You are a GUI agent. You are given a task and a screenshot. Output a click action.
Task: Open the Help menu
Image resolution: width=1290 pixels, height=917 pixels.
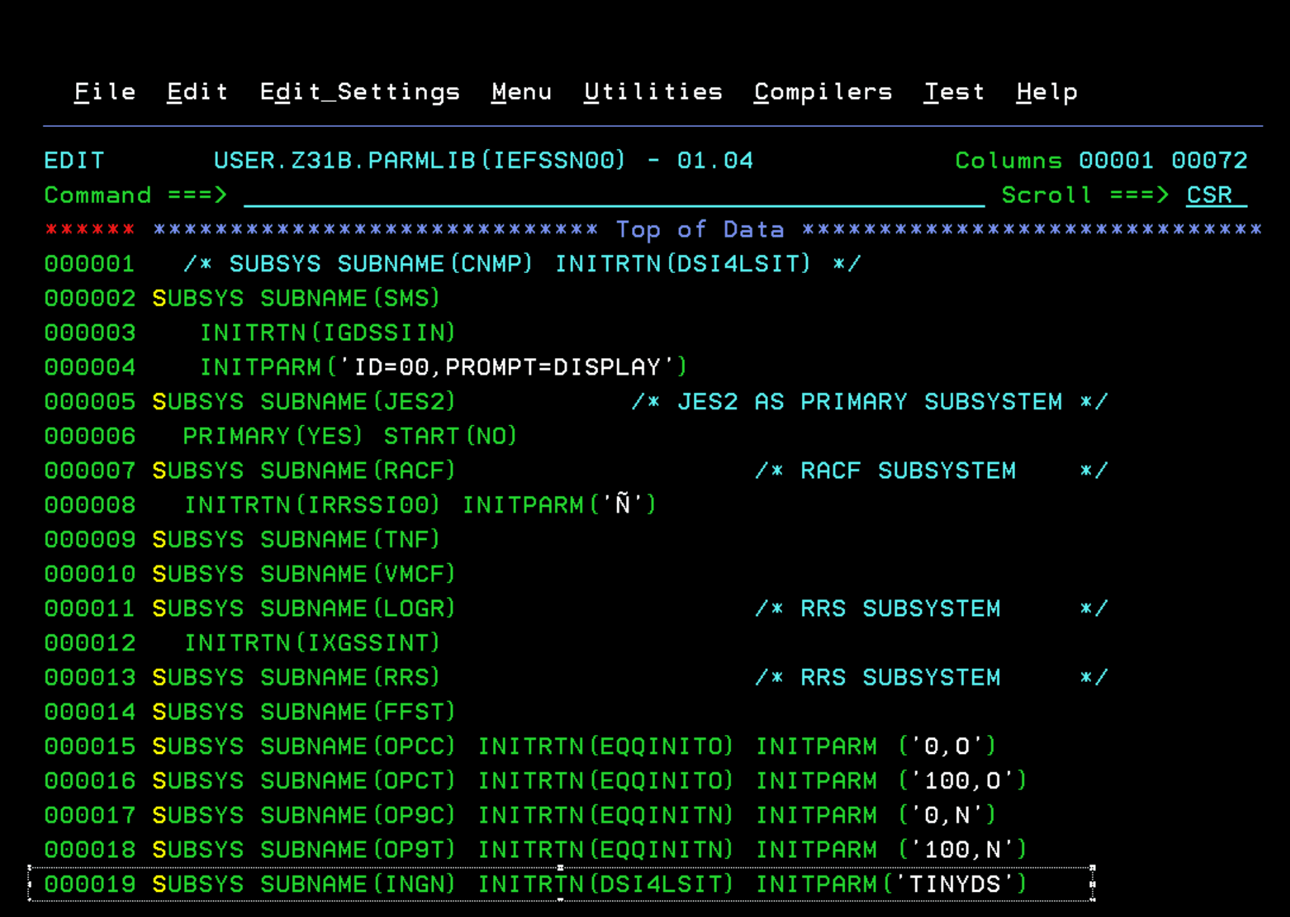(x=1046, y=92)
